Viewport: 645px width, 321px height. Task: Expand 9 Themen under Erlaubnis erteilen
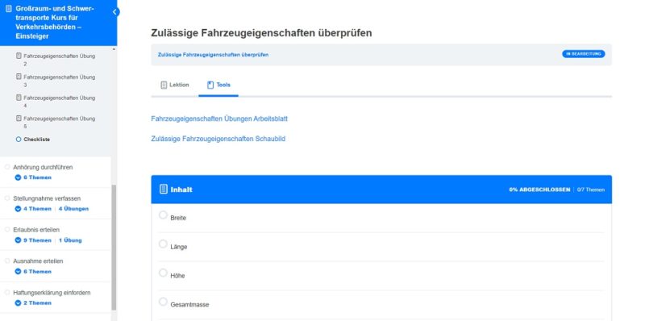point(33,240)
